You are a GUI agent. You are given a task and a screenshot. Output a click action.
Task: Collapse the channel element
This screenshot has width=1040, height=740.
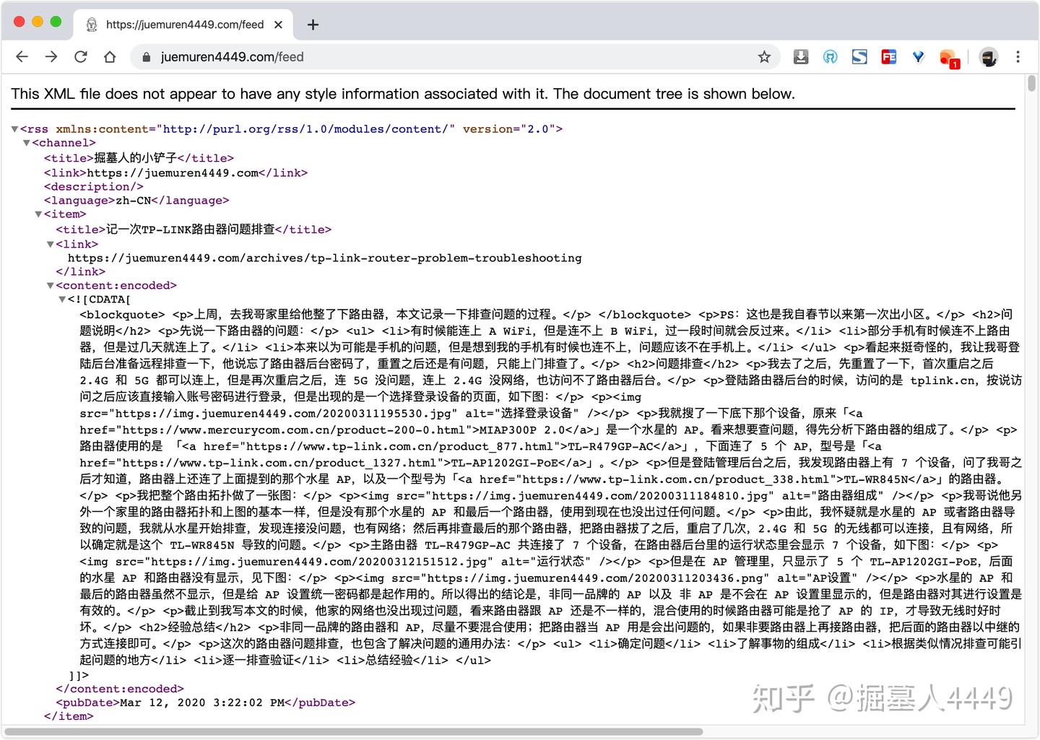point(27,143)
